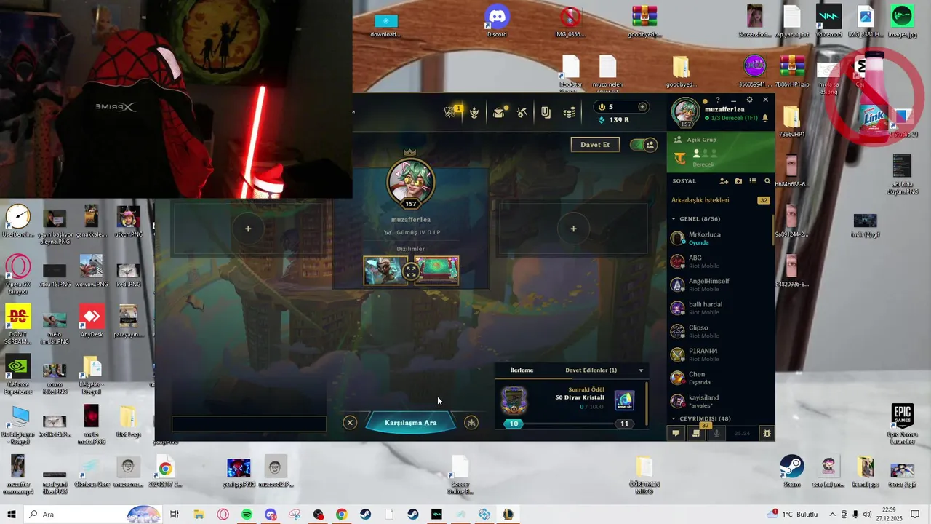
Task: Click the 50 Diyar Kristali reward icon
Action: point(624,400)
